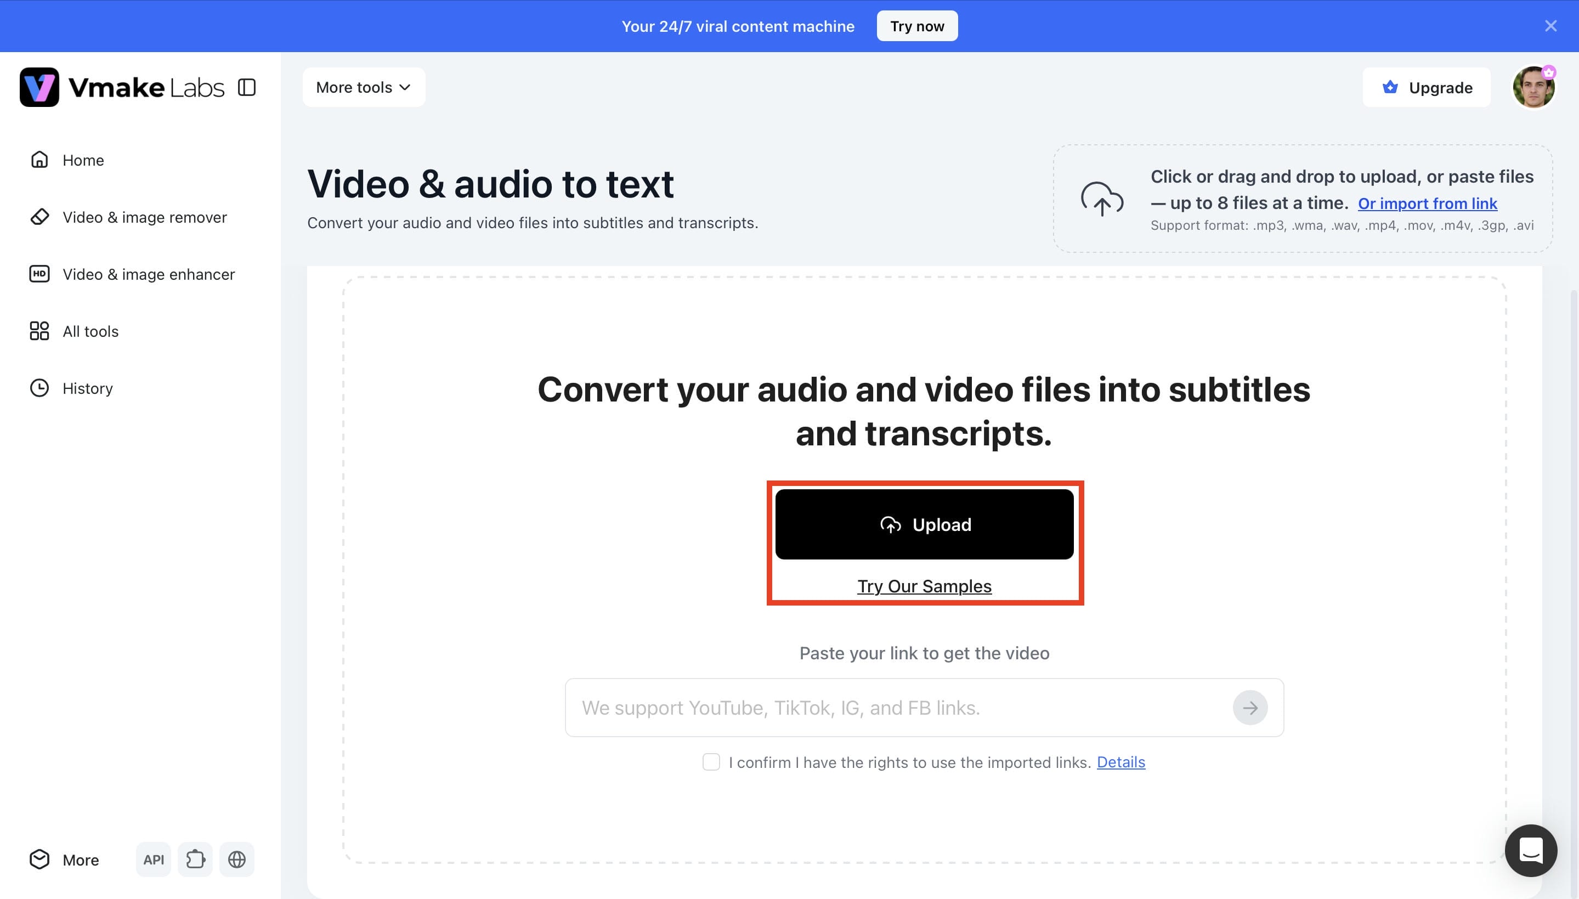Collapse the sidebar with the panel icon
1579x899 pixels.
[x=247, y=87]
